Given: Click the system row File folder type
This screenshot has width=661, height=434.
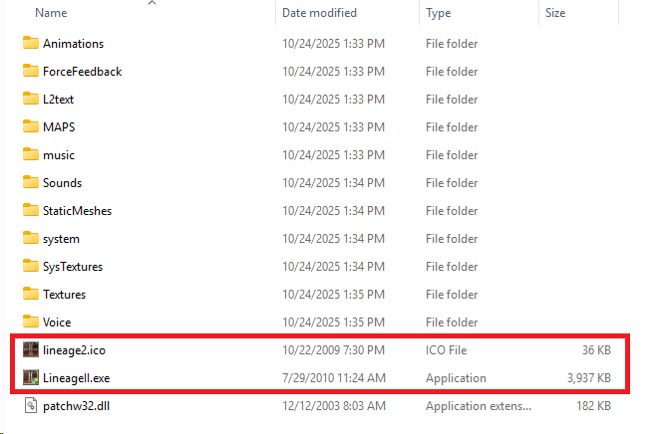Looking at the screenshot, I should tap(452, 239).
